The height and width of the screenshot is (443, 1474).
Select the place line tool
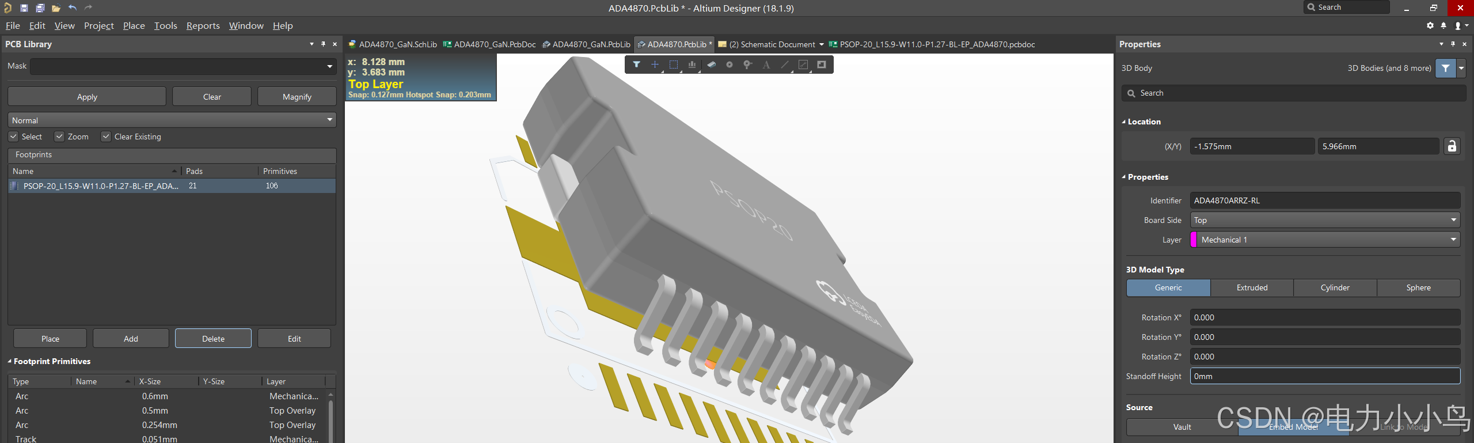click(784, 65)
